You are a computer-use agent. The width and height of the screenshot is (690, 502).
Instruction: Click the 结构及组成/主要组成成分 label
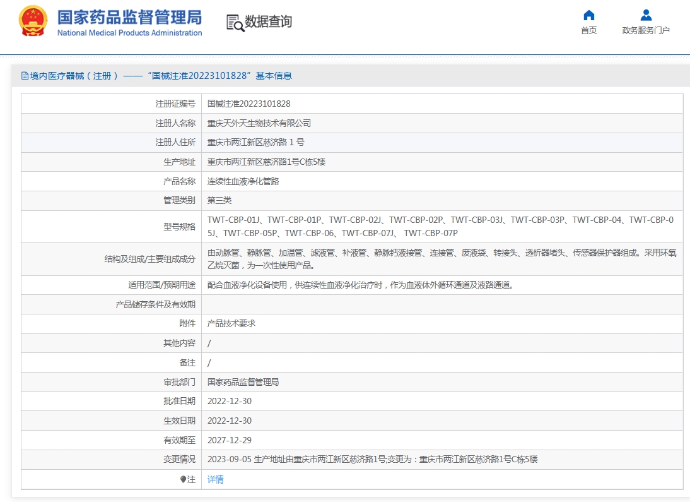pyautogui.click(x=149, y=259)
